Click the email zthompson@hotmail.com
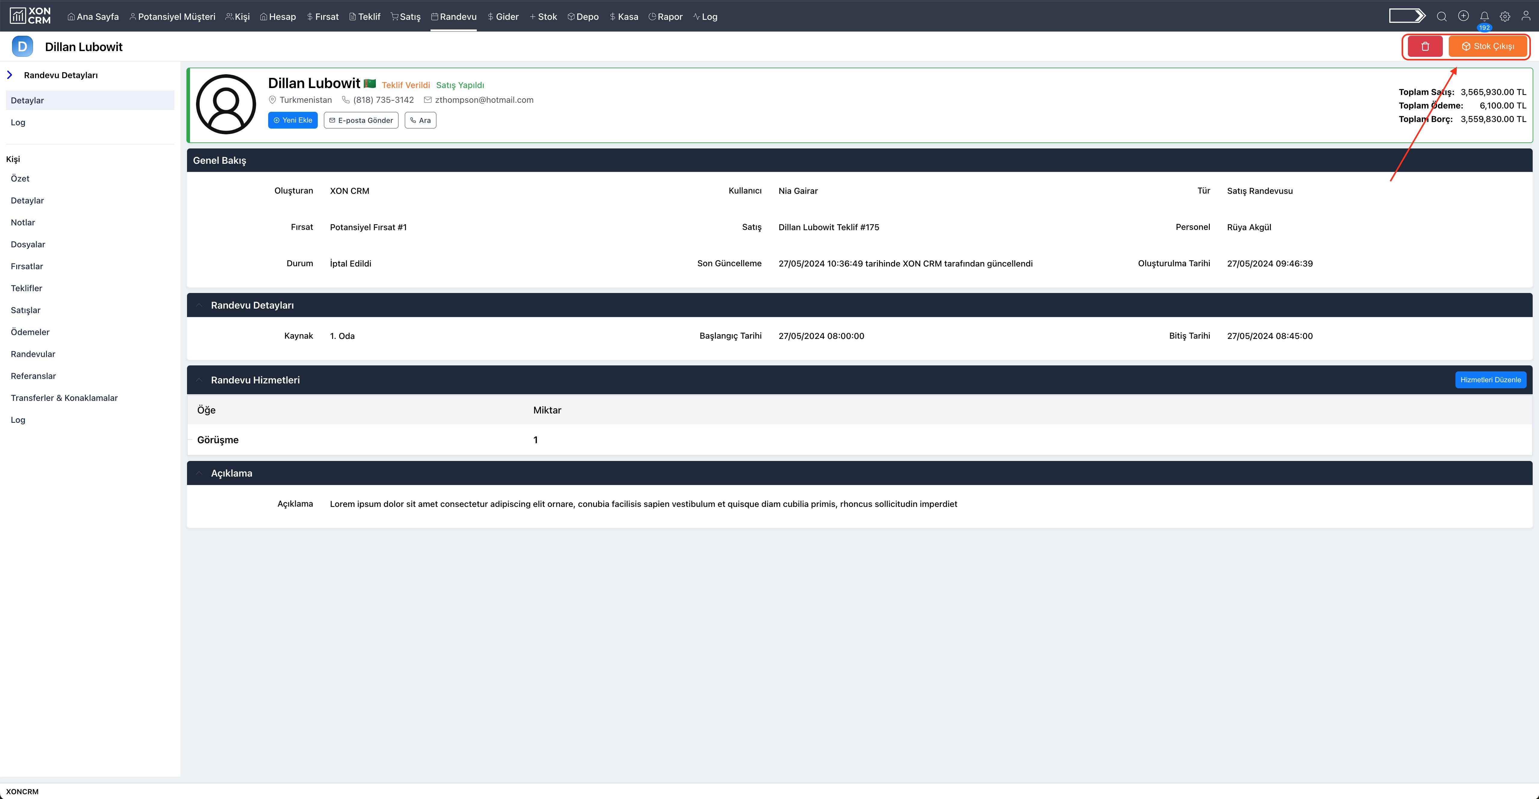The image size is (1539, 799). (x=479, y=100)
